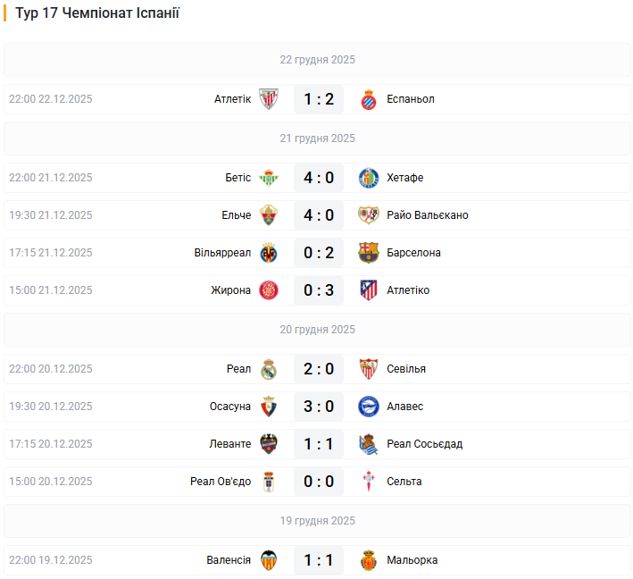Open the Вільярреал vs Барселона 0:2 score

click(319, 253)
